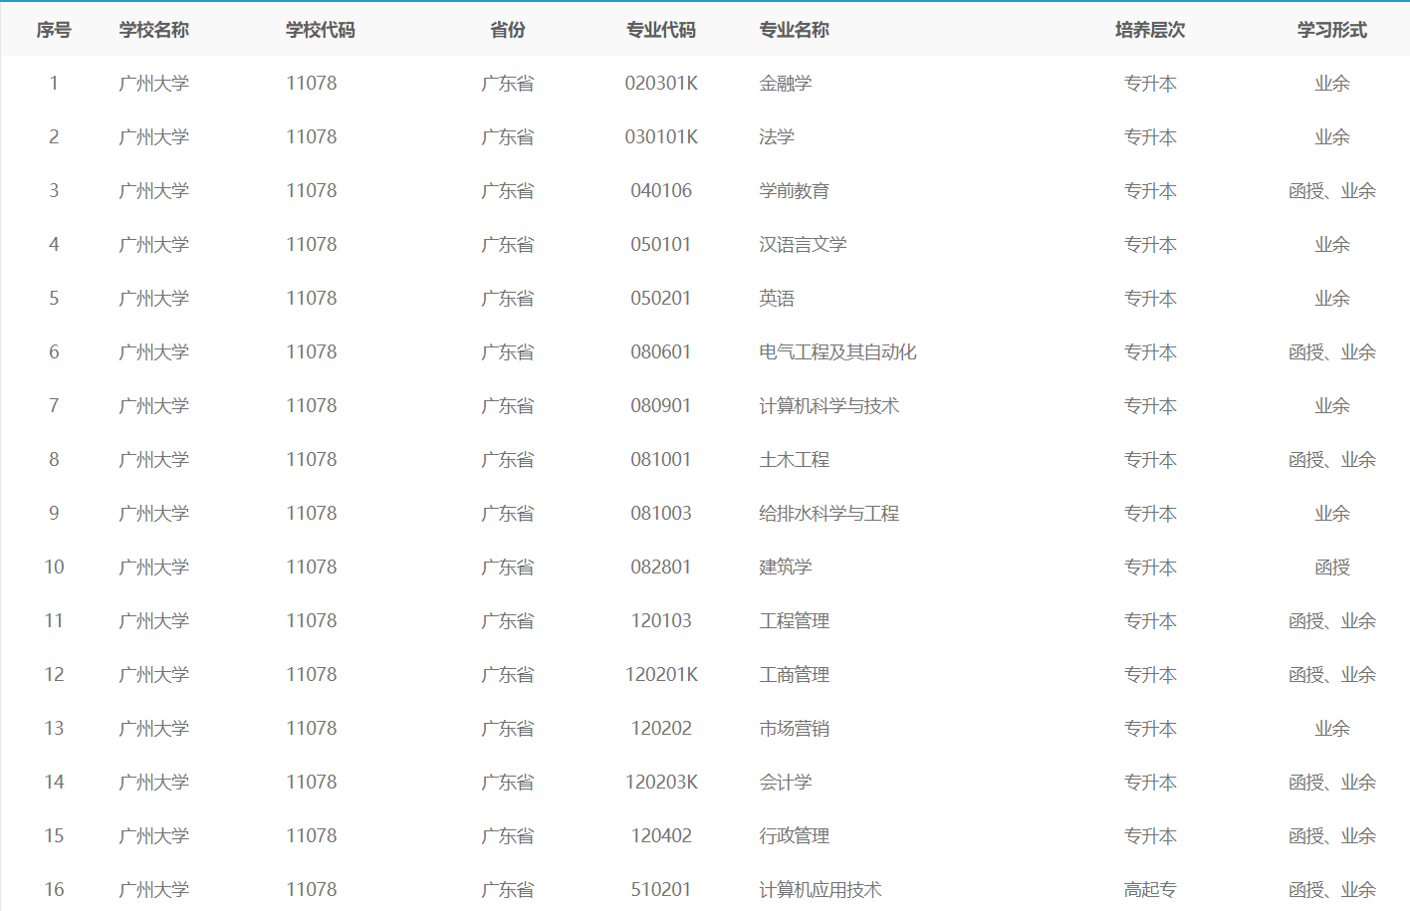Select the 建筑学 major name cell
Image resolution: width=1410 pixels, height=911 pixels.
click(x=786, y=568)
